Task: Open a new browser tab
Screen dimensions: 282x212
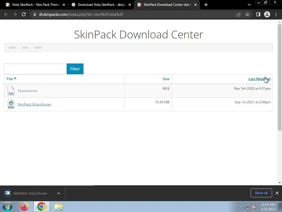Action: pos(206,5)
